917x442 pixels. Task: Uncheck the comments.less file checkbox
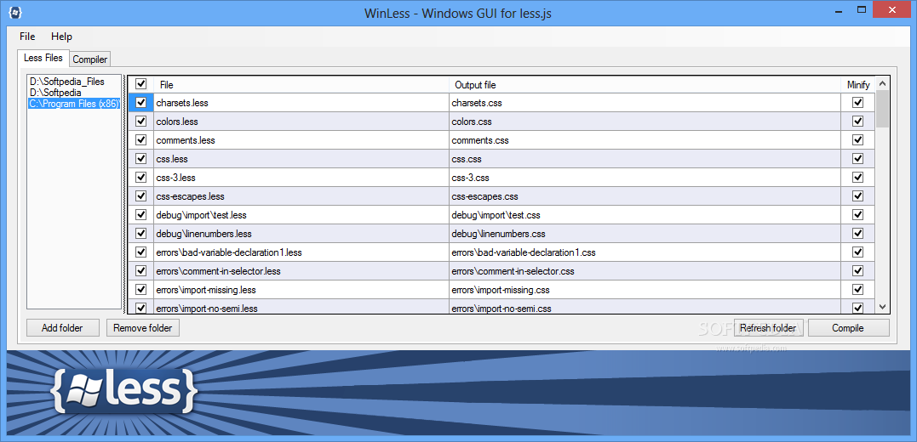tap(141, 140)
